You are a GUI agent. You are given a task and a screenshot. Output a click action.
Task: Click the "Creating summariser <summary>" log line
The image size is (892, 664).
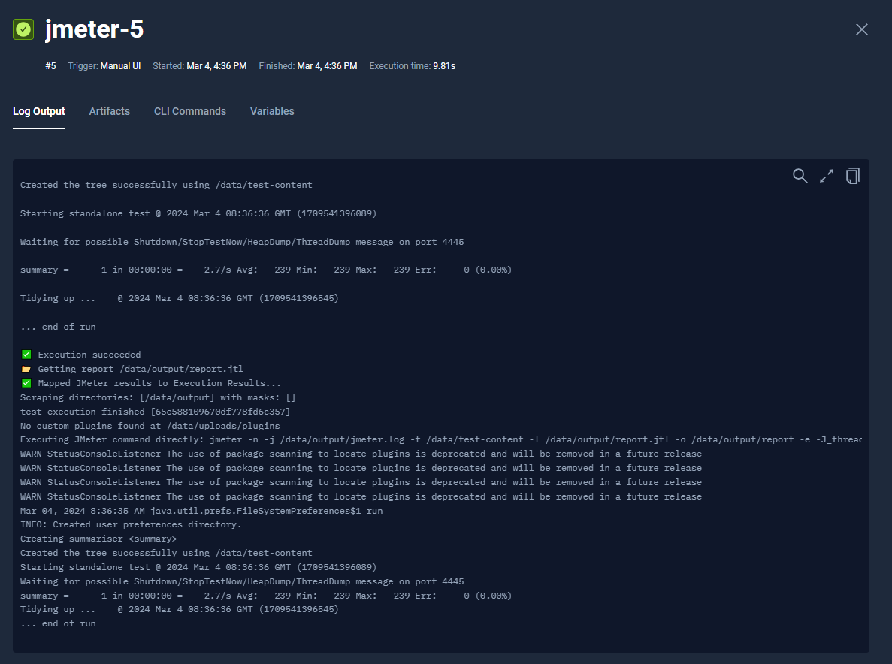[98, 539]
